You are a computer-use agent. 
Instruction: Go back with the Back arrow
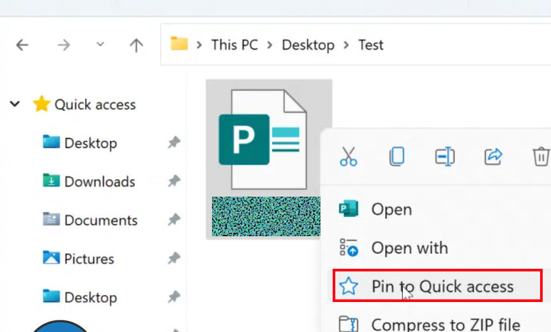[x=22, y=45]
